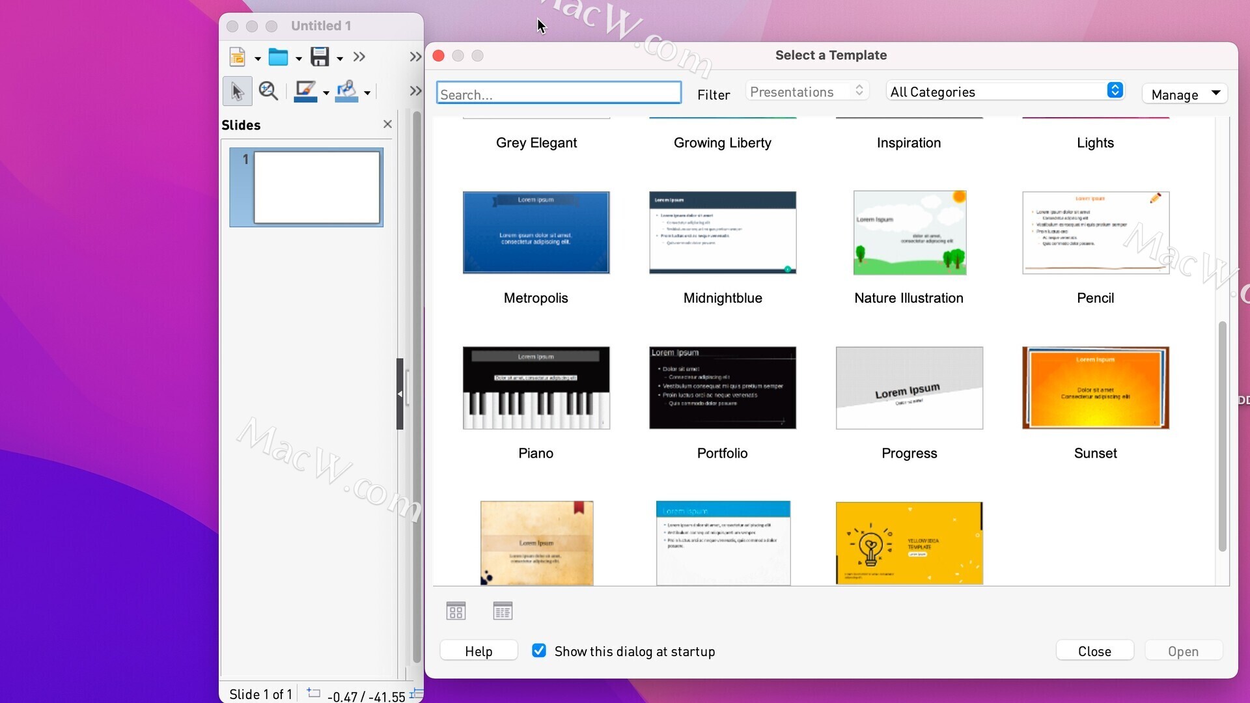This screenshot has width=1250, height=703.
Task: Switch to list view
Action: click(x=503, y=611)
